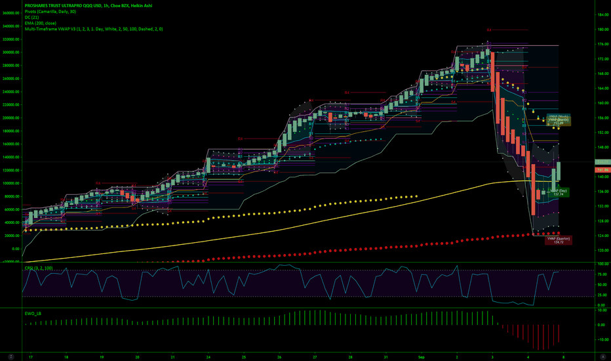Screen dimensions: 611x361
Task: Select the CRSI (3, 2, 100) pane label
Action: pyautogui.click(x=38, y=268)
